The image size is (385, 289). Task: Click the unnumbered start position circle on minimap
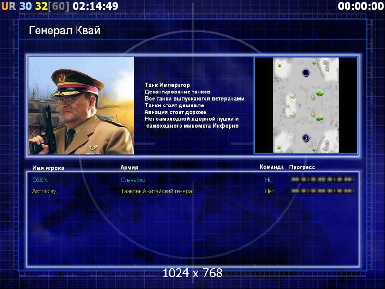pos(306,73)
